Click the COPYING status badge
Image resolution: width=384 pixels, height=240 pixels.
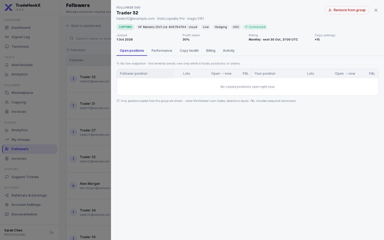coord(125,27)
